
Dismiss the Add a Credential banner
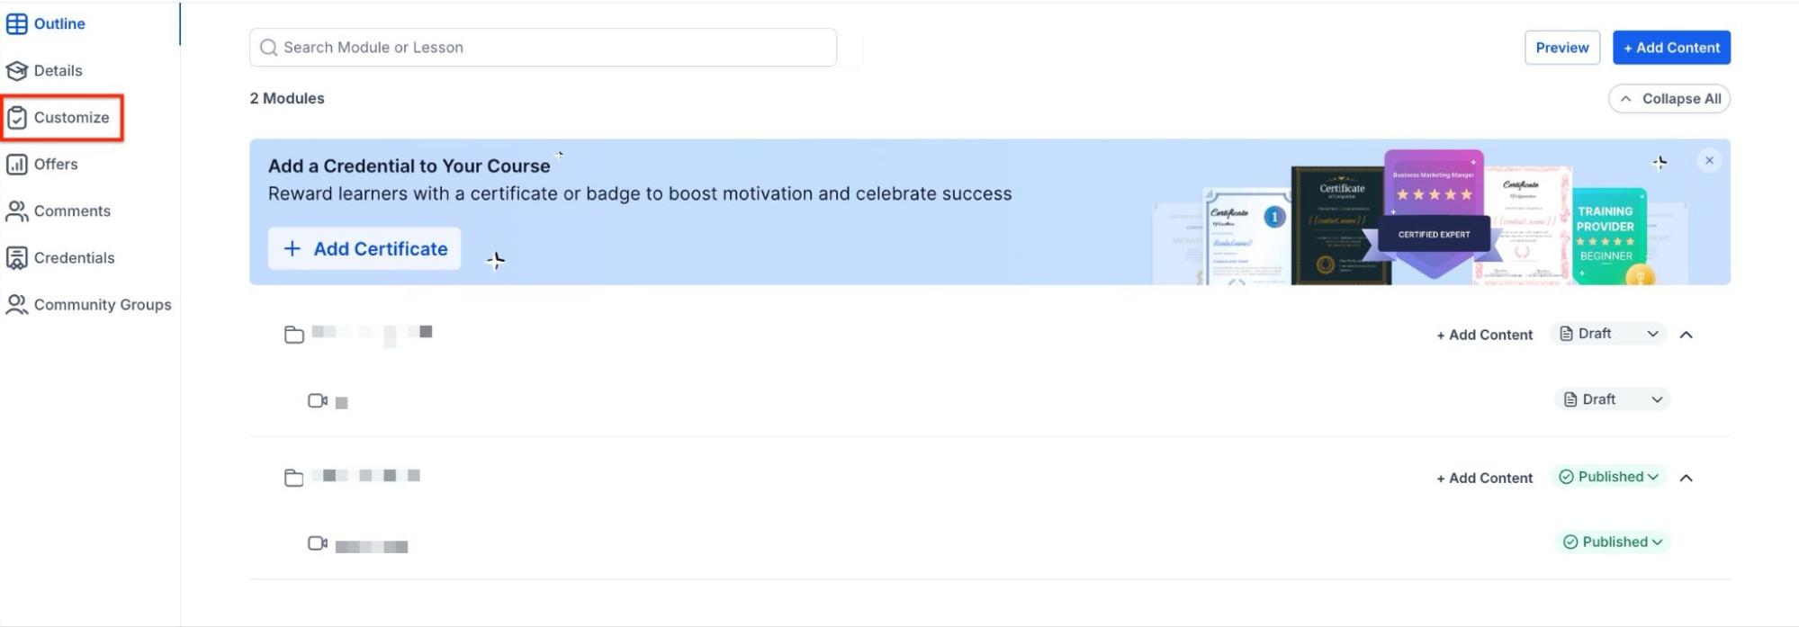[1708, 160]
